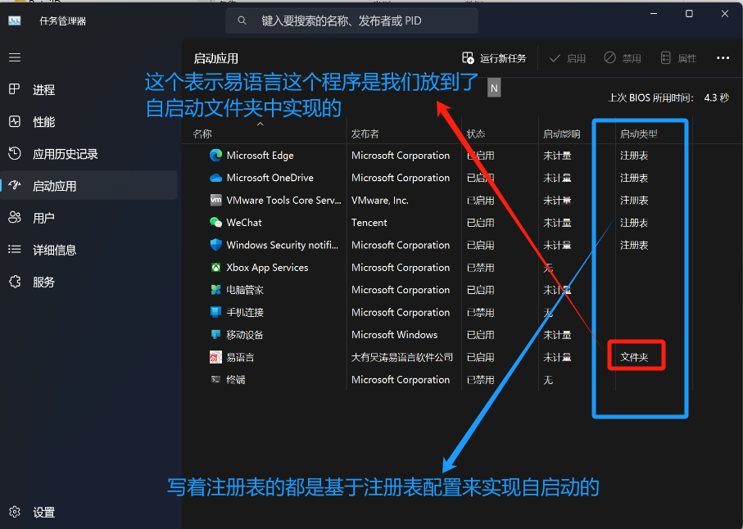
Task: Click the Microsoft OneDrive cloud icon
Action: (x=215, y=178)
